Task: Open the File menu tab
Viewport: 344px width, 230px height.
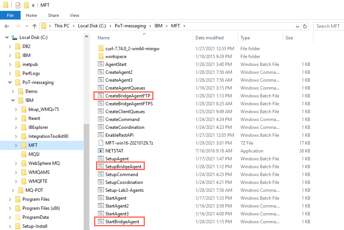Action: [x=10, y=15]
